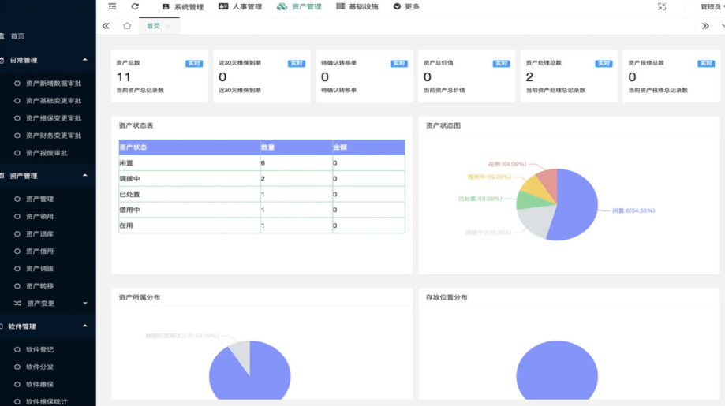Screen dimensions: 725x406
Task: Click the 系统管理 icon in top navigation
Action: click(166, 6)
